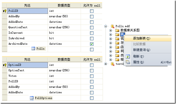Choose 新建查询(Q) from context menu
Image resolution: width=176 pixels, height=104 pixels.
tap(148, 50)
